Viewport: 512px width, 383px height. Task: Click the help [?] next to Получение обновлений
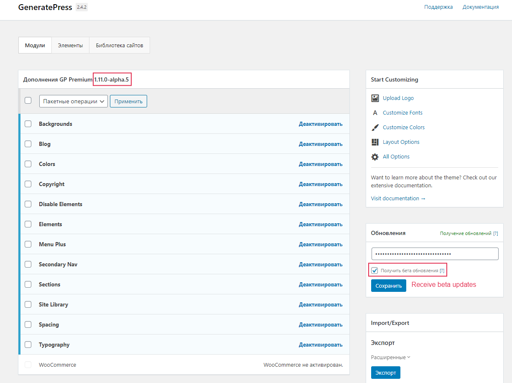(495, 234)
